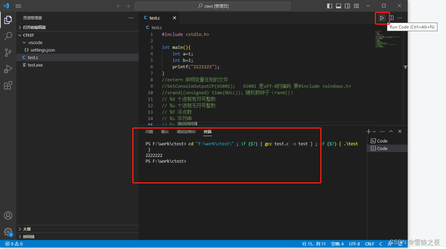Collapse the .vscode folder
Viewport: 446px width, 249px height.
77,42
